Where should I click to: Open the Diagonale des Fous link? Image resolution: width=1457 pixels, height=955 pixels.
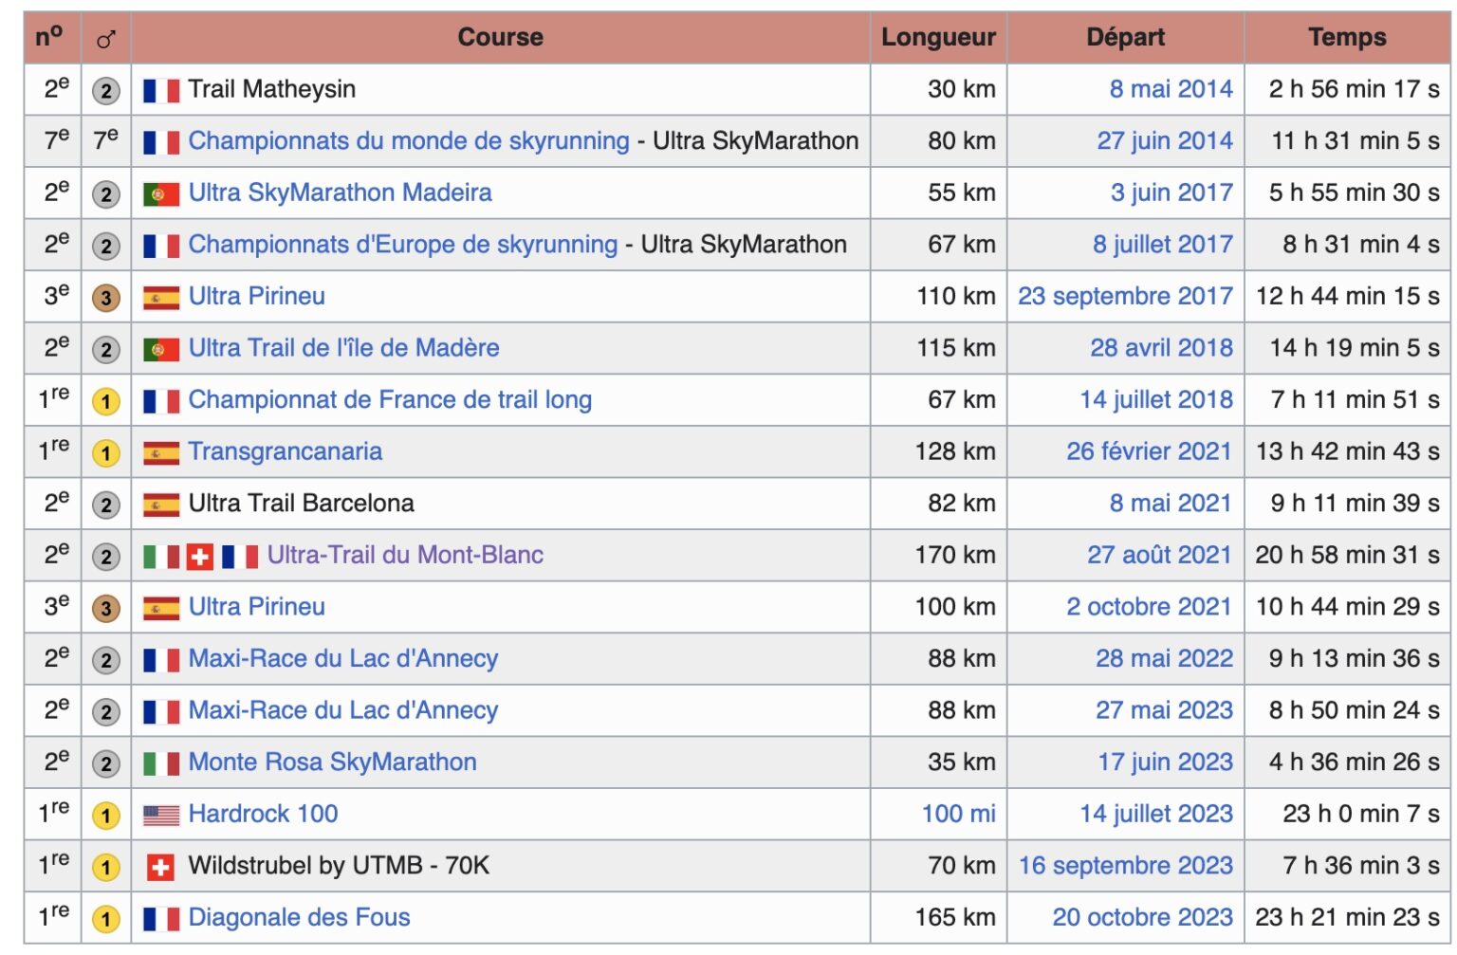coord(300,917)
